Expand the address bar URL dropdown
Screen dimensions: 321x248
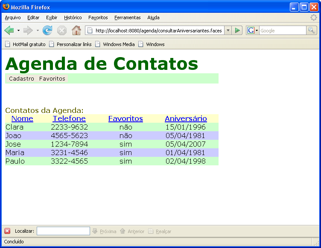coord(228,30)
